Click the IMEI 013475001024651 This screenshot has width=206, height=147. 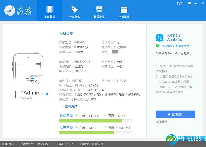point(96,90)
